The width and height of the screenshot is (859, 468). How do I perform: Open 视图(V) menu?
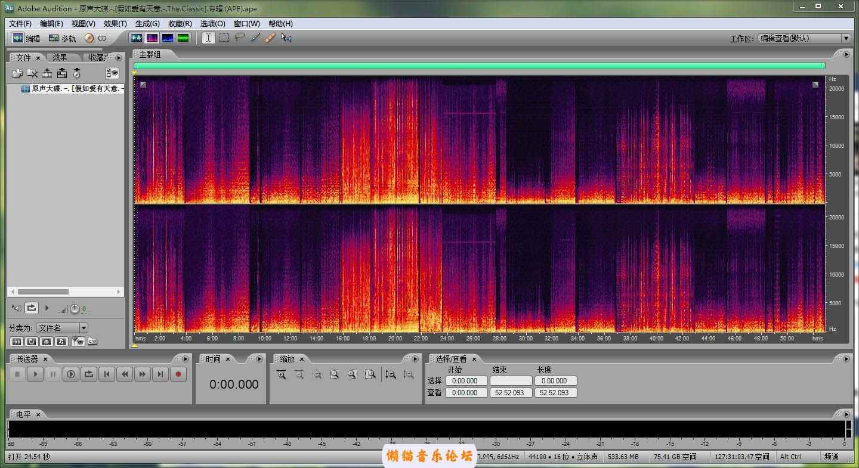click(x=83, y=24)
